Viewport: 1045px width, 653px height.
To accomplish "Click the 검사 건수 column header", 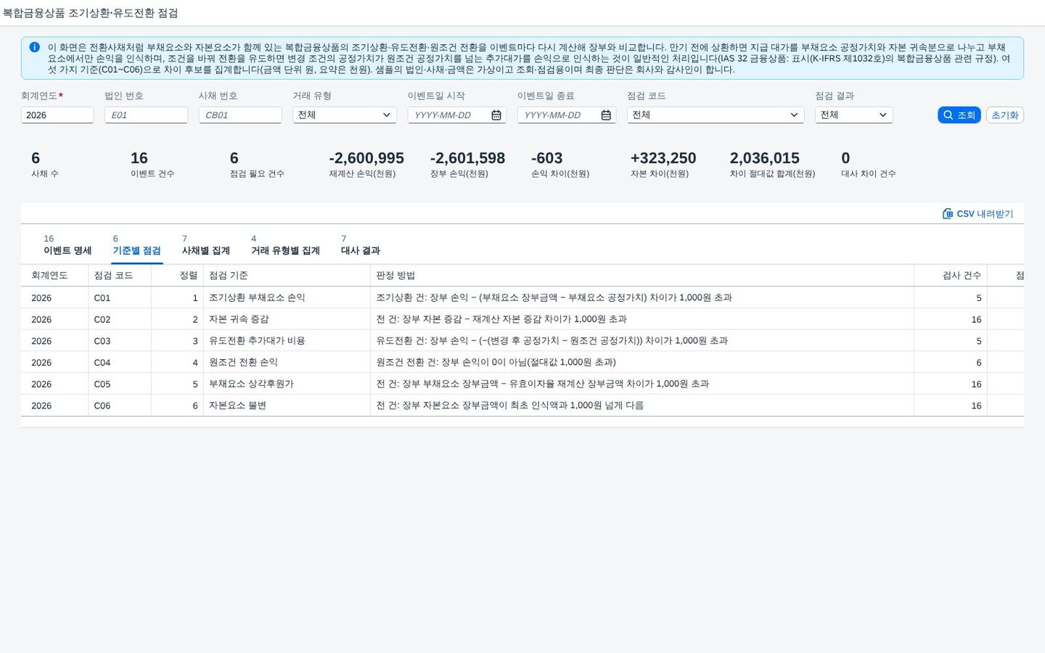I will pos(951,276).
